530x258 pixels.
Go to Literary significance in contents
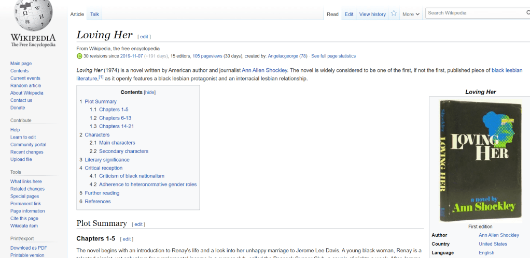click(107, 160)
